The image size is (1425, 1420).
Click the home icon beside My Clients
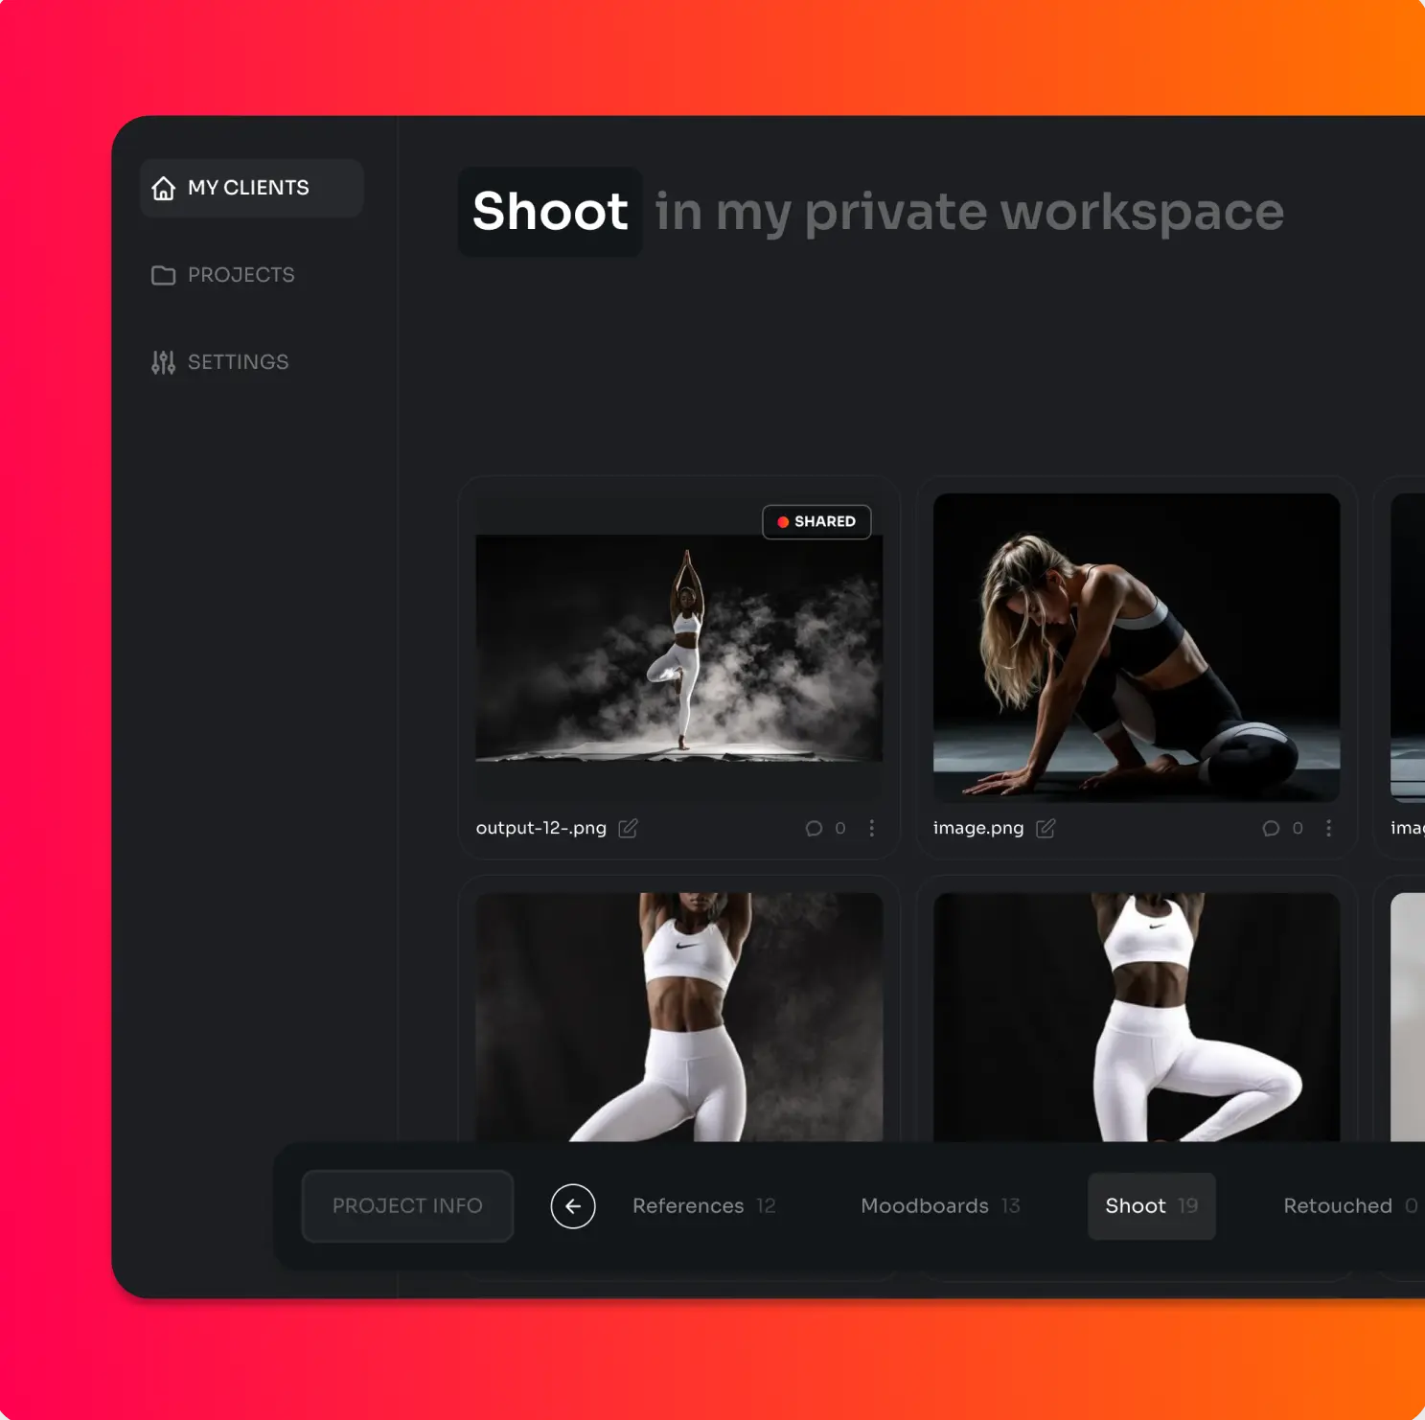click(164, 188)
